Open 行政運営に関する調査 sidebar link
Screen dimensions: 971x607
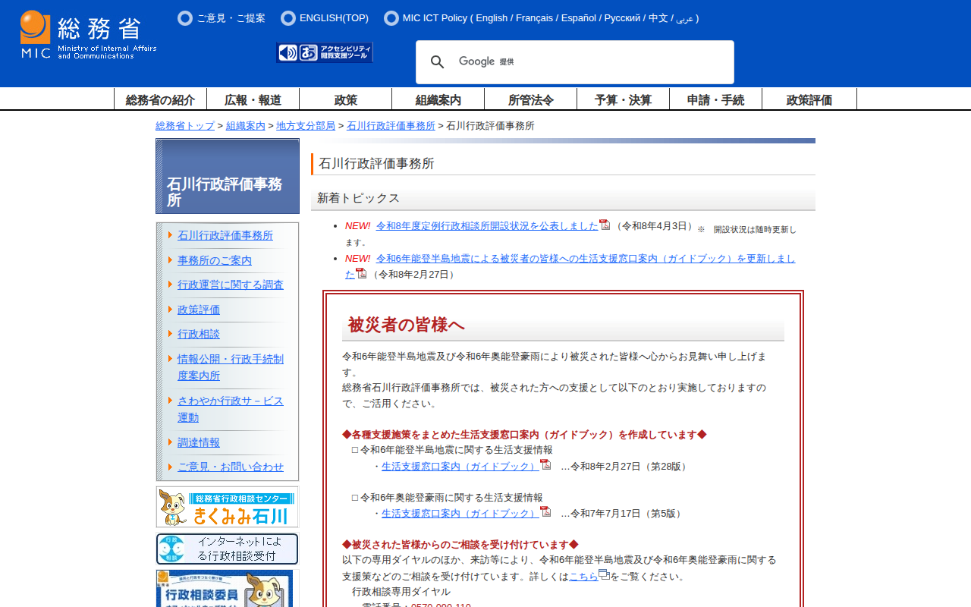231,285
